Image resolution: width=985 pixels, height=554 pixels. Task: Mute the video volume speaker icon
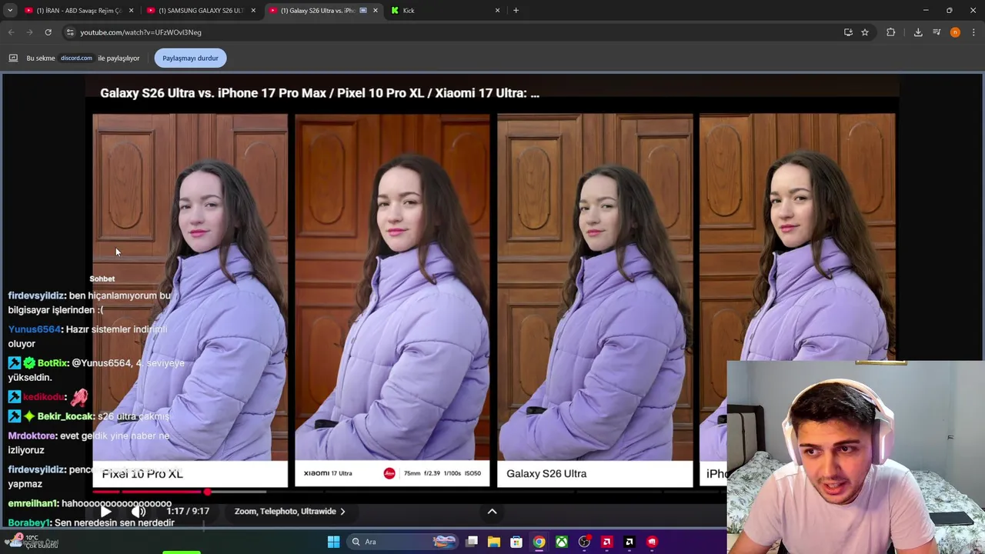point(138,511)
